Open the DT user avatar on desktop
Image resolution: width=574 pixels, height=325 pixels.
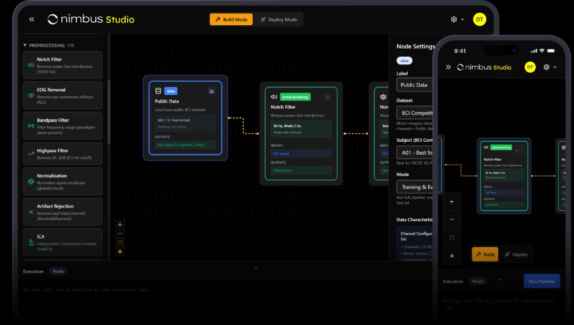[x=480, y=20]
